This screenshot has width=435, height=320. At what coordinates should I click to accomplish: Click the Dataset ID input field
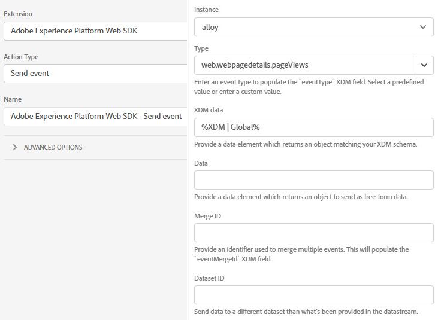[314, 295]
